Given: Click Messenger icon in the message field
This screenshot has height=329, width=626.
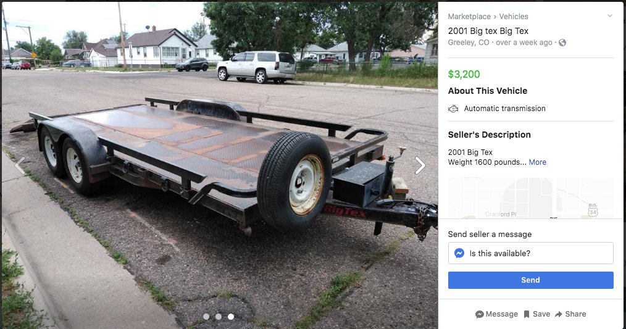Looking at the screenshot, I should [x=459, y=253].
